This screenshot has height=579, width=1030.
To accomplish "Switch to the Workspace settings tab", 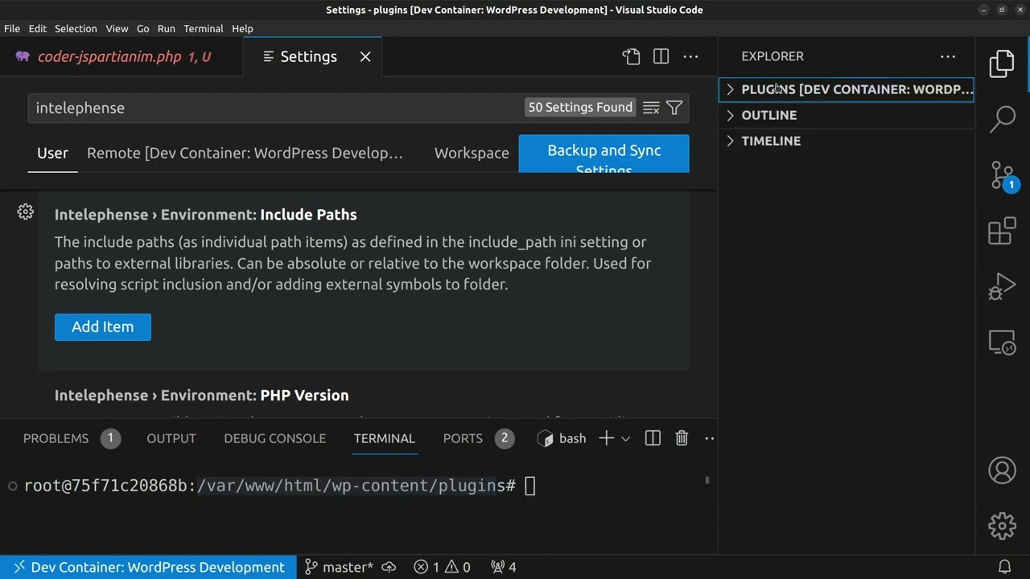I will point(472,153).
